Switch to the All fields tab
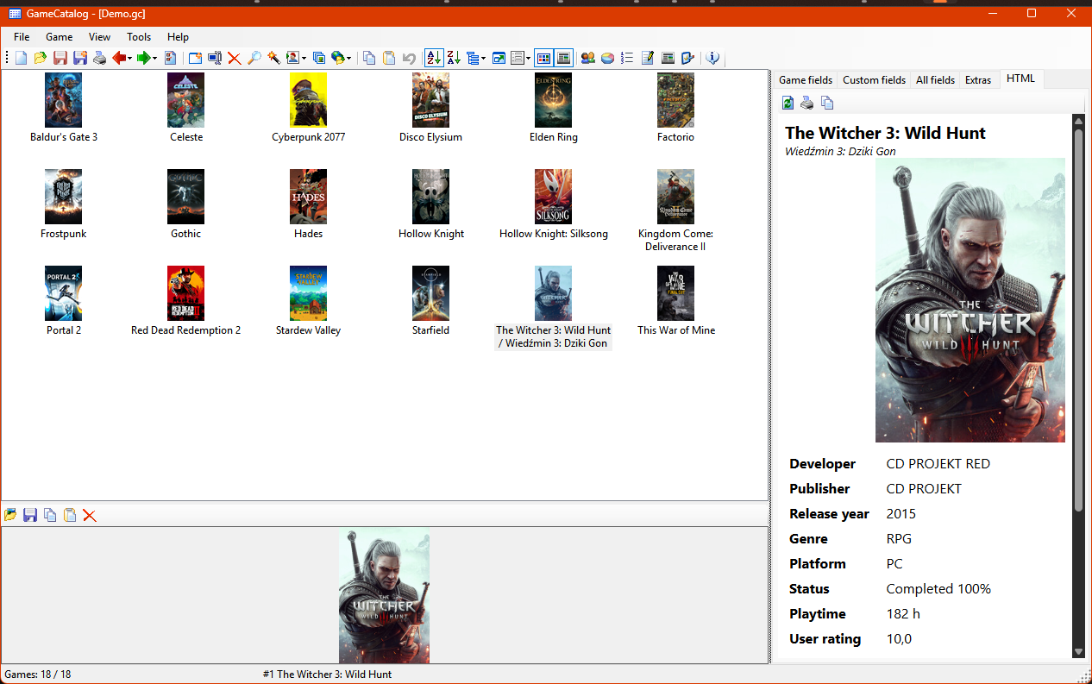This screenshot has width=1092, height=684. [x=935, y=79]
